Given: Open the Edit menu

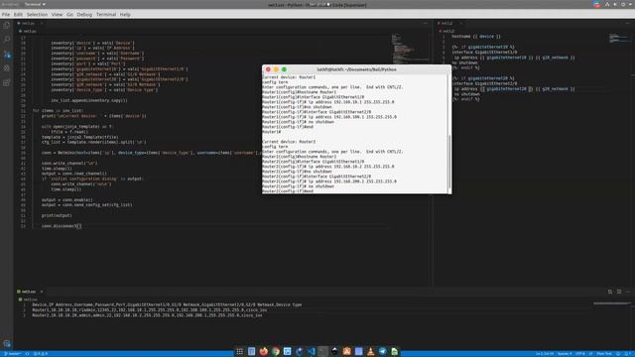Looking at the screenshot, I should (x=18, y=14).
